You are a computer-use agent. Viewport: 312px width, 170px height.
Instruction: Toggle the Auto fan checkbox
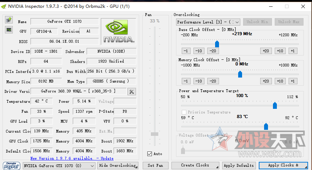150,154
